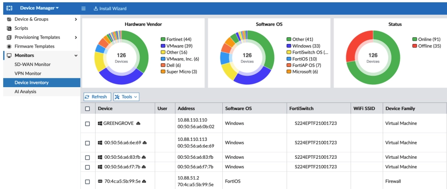The height and width of the screenshot is (189, 447).
Task: Check the 00:50:56:a6:83:fb row checkbox
Action: (88, 157)
